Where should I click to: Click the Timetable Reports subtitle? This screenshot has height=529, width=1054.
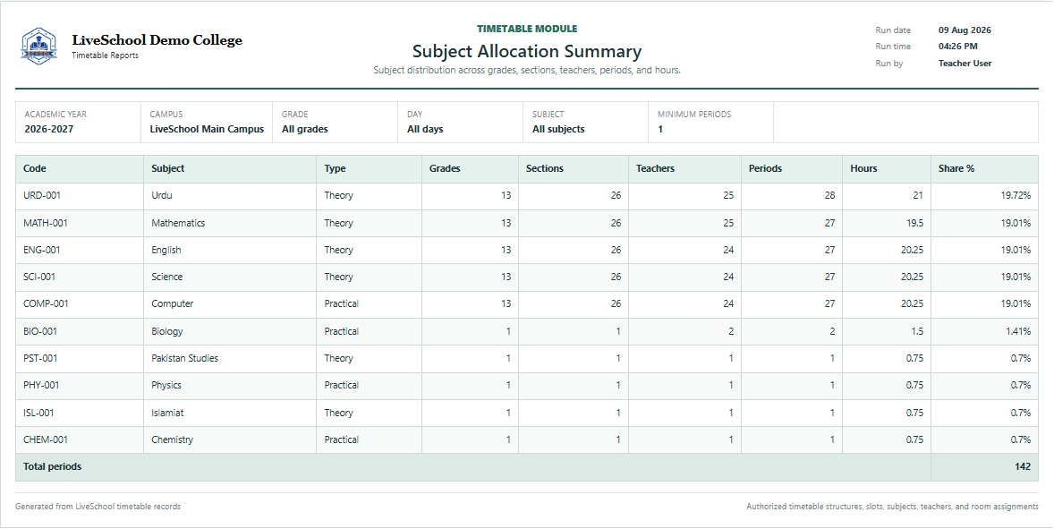pyautogui.click(x=106, y=55)
